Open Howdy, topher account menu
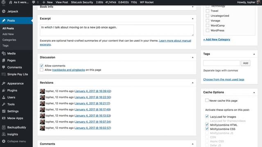Screen dimensions: 262x147 pyautogui.click(x=248, y=2)
